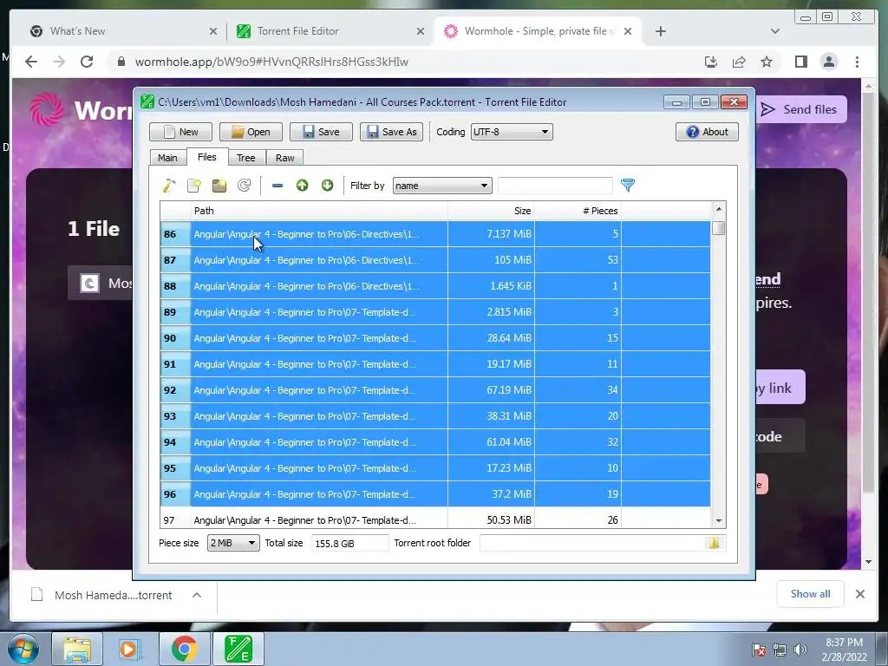Click the New torrent button

click(180, 132)
